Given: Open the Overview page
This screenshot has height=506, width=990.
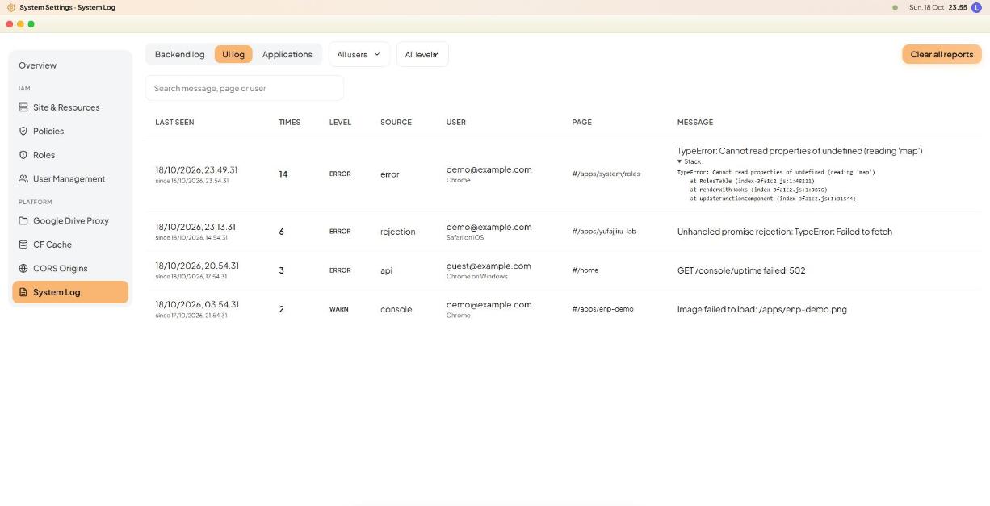Looking at the screenshot, I should point(70,65).
